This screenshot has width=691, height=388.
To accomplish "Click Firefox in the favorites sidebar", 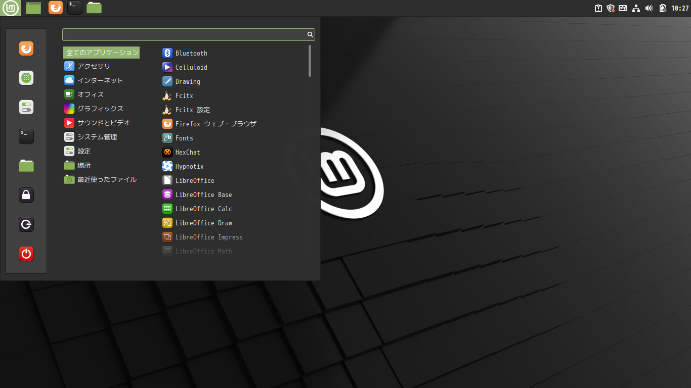I will 26,48.
